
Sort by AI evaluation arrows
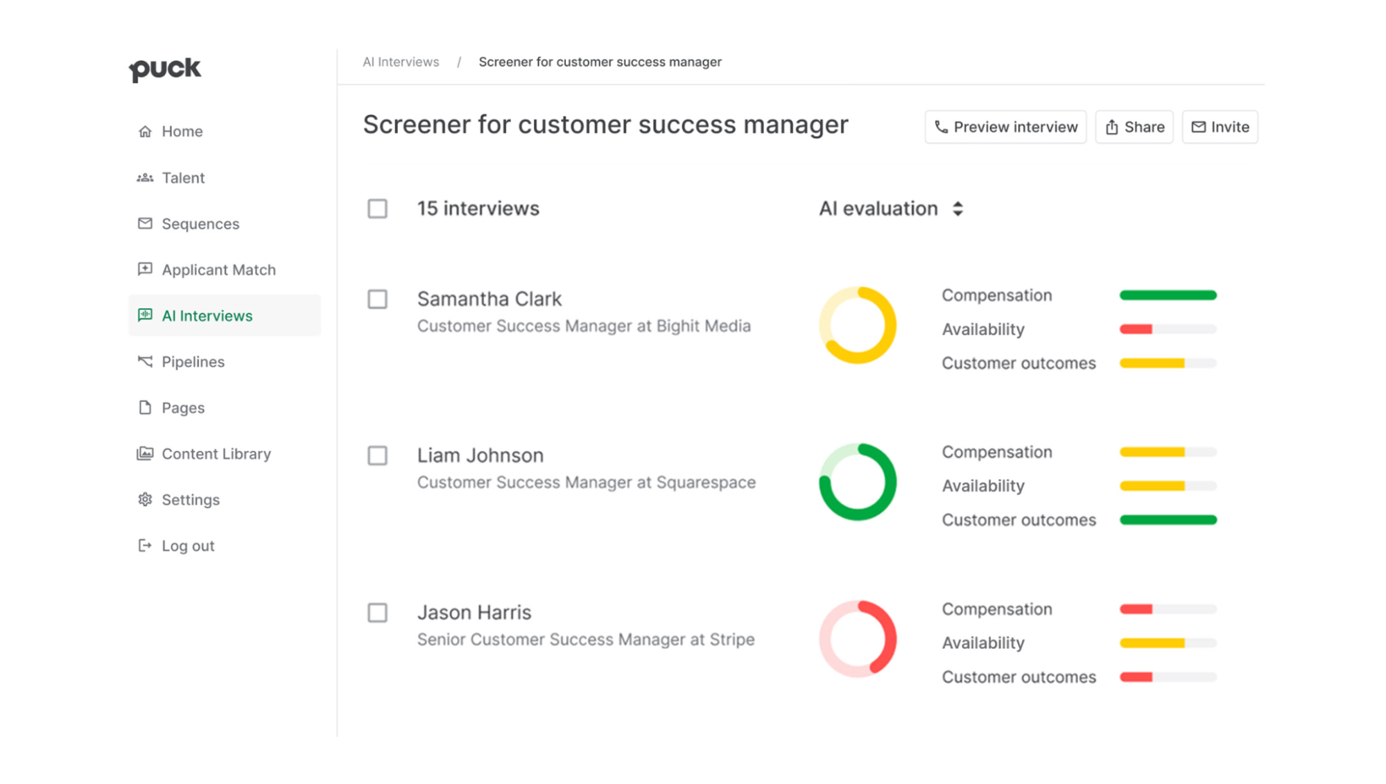click(x=958, y=209)
